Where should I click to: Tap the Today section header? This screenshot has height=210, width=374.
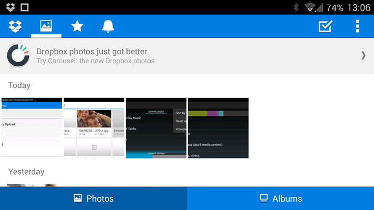tap(19, 85)
